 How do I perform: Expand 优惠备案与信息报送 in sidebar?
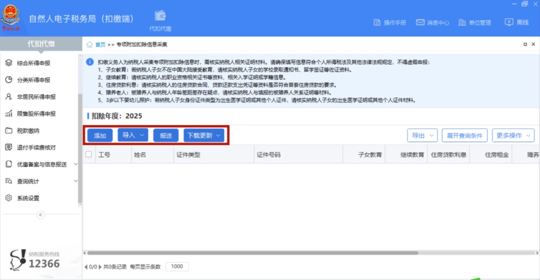[41, 164]
